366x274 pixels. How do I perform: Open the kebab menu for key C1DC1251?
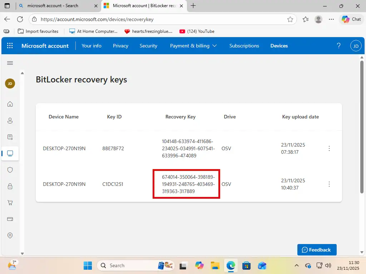point(329,184)
